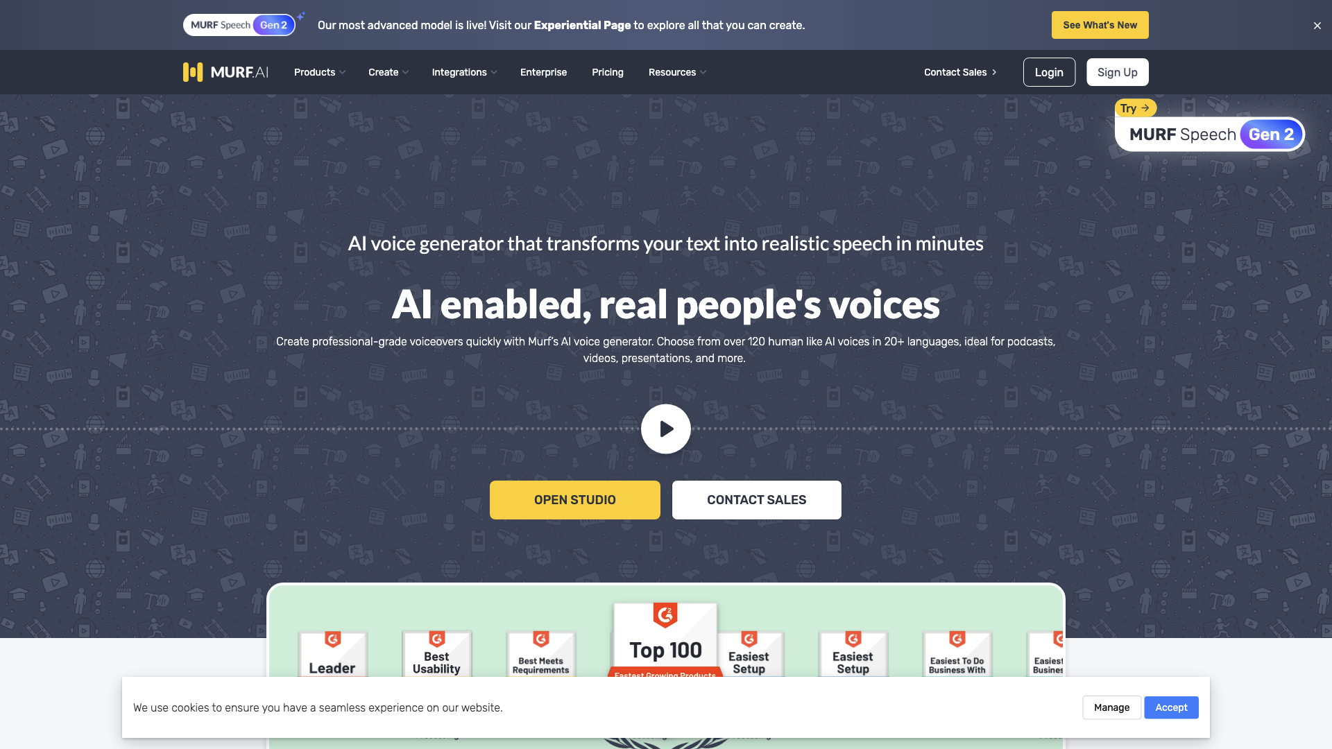
Task: Click the Murf.AI logo icon
Action: [191, 71]
